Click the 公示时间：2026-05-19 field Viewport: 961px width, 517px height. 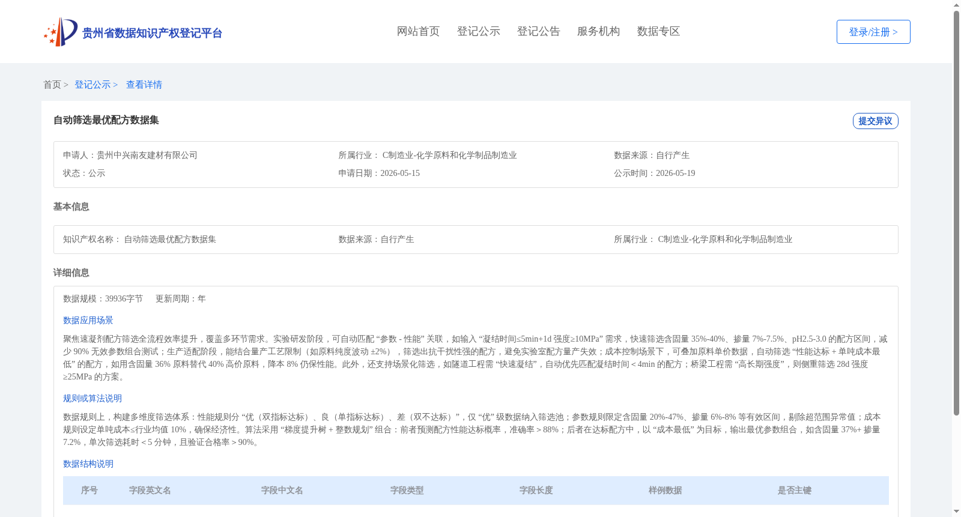pyautogui.click(x=655, y=173)
